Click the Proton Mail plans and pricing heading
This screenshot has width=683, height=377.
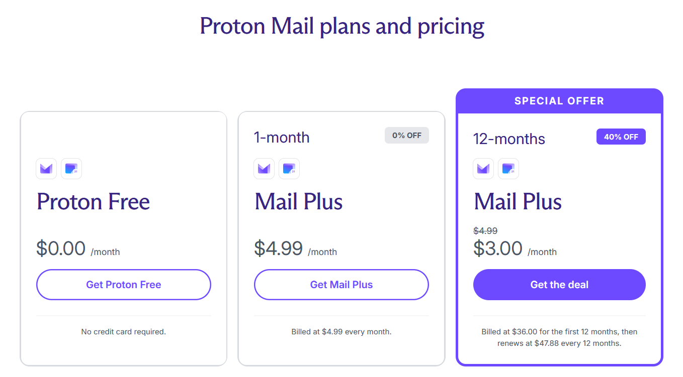click(x=341, y=26)
